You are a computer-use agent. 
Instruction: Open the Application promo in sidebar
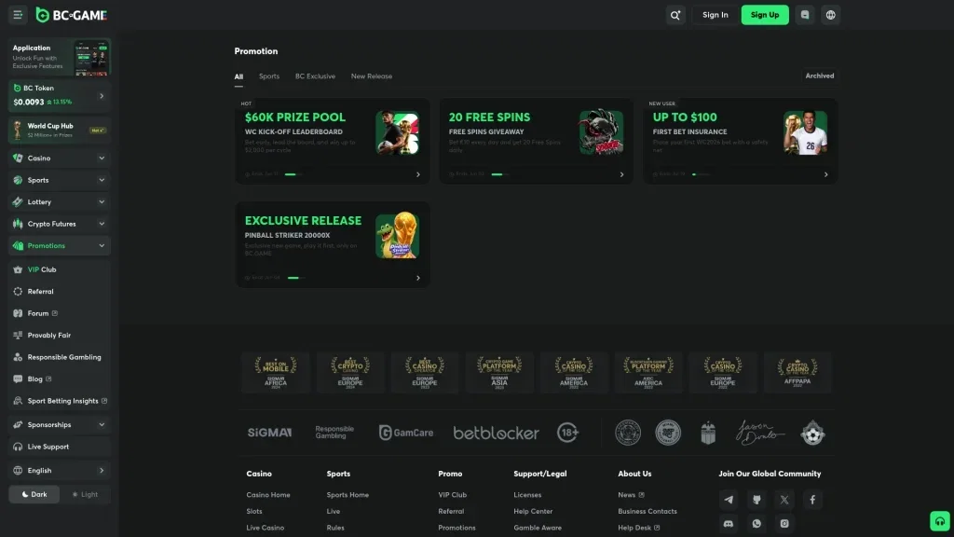click(60, 57)
